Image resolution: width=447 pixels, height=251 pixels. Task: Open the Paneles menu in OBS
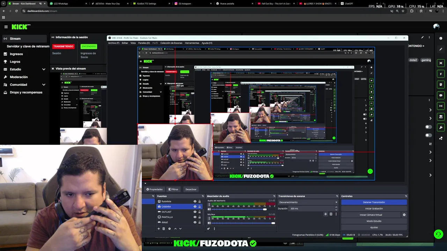pyautogui.click(x=144, y=43)
